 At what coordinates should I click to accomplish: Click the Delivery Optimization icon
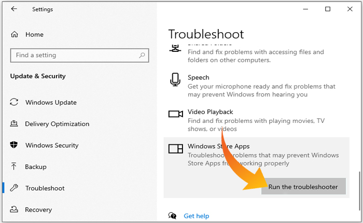15,124
